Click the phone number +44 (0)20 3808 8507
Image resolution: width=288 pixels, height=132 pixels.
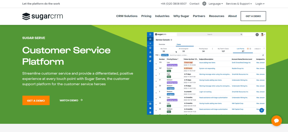point(174,4)
